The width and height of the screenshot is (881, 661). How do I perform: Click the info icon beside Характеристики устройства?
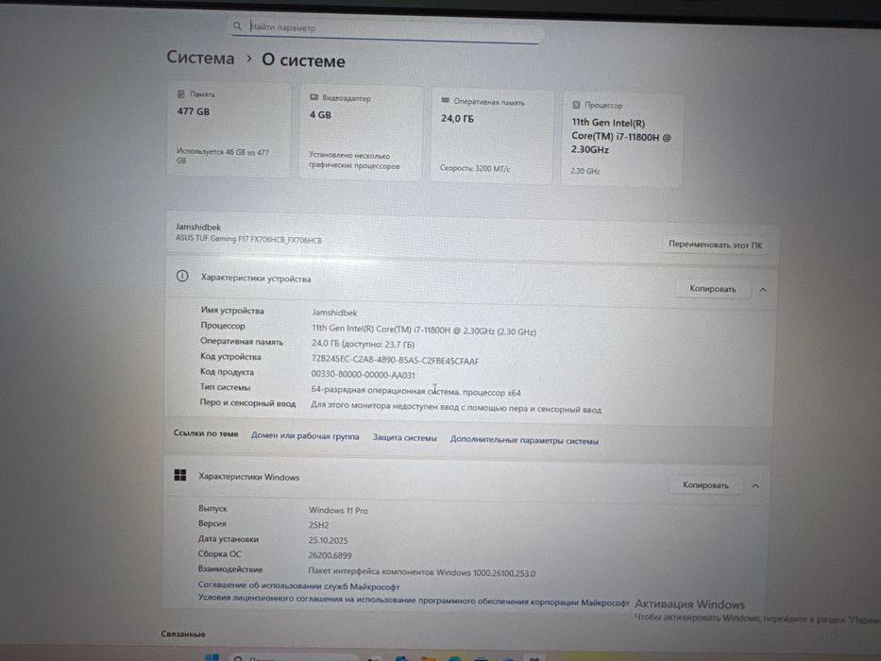[x=182, y=276]
